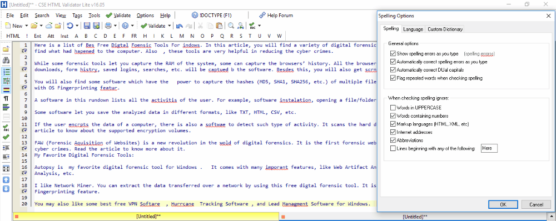This screenshot has width=556, height=221.
Task: Click the top folder icon in left sidebar
Action: [6, 49]
